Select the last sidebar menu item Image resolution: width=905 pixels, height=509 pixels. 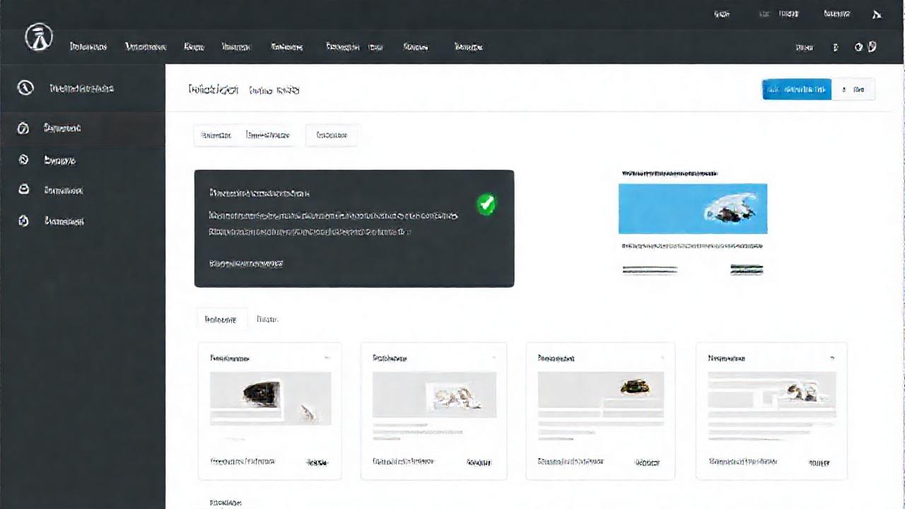(x=83, y=221)
